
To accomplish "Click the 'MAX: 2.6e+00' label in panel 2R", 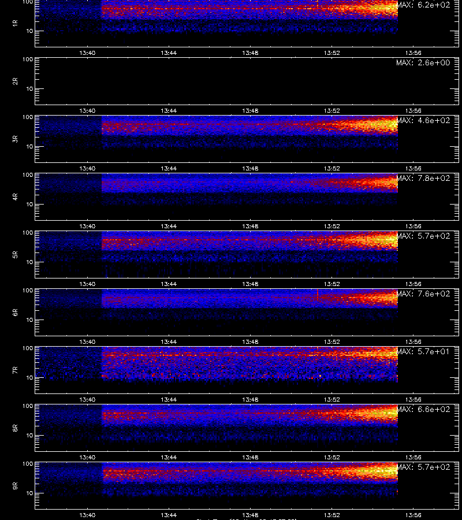I will coord(423,62).
